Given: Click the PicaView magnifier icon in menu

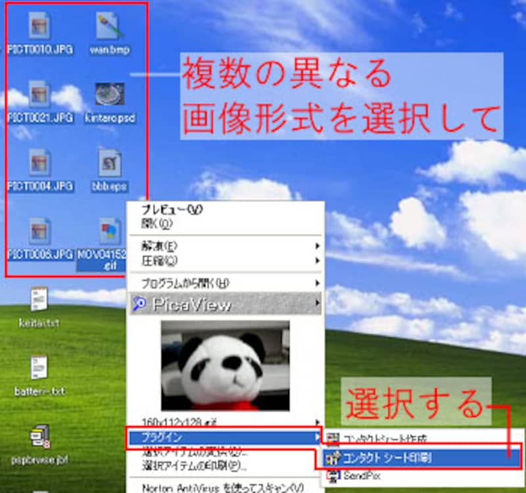Looking at the screenshot, I should [x=139, y=304].
